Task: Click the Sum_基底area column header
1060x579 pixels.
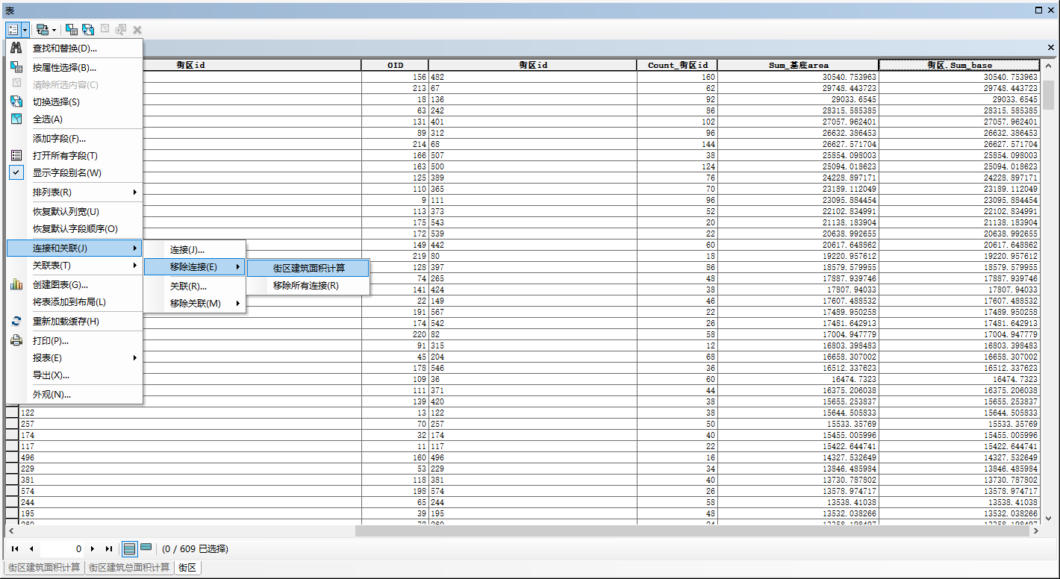Action: tap(798, 66)
